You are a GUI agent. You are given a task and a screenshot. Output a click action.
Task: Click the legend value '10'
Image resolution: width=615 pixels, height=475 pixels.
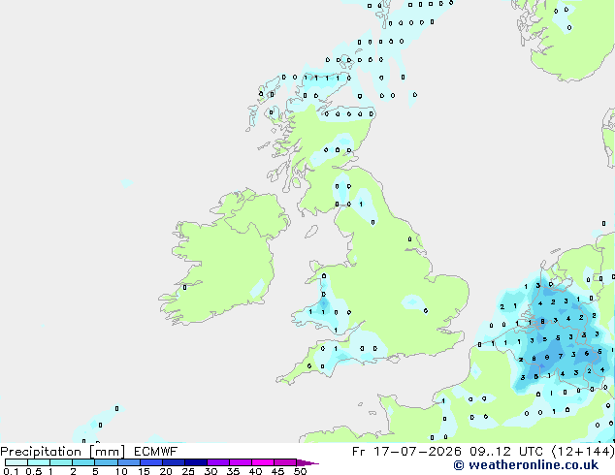pos(121,471)
